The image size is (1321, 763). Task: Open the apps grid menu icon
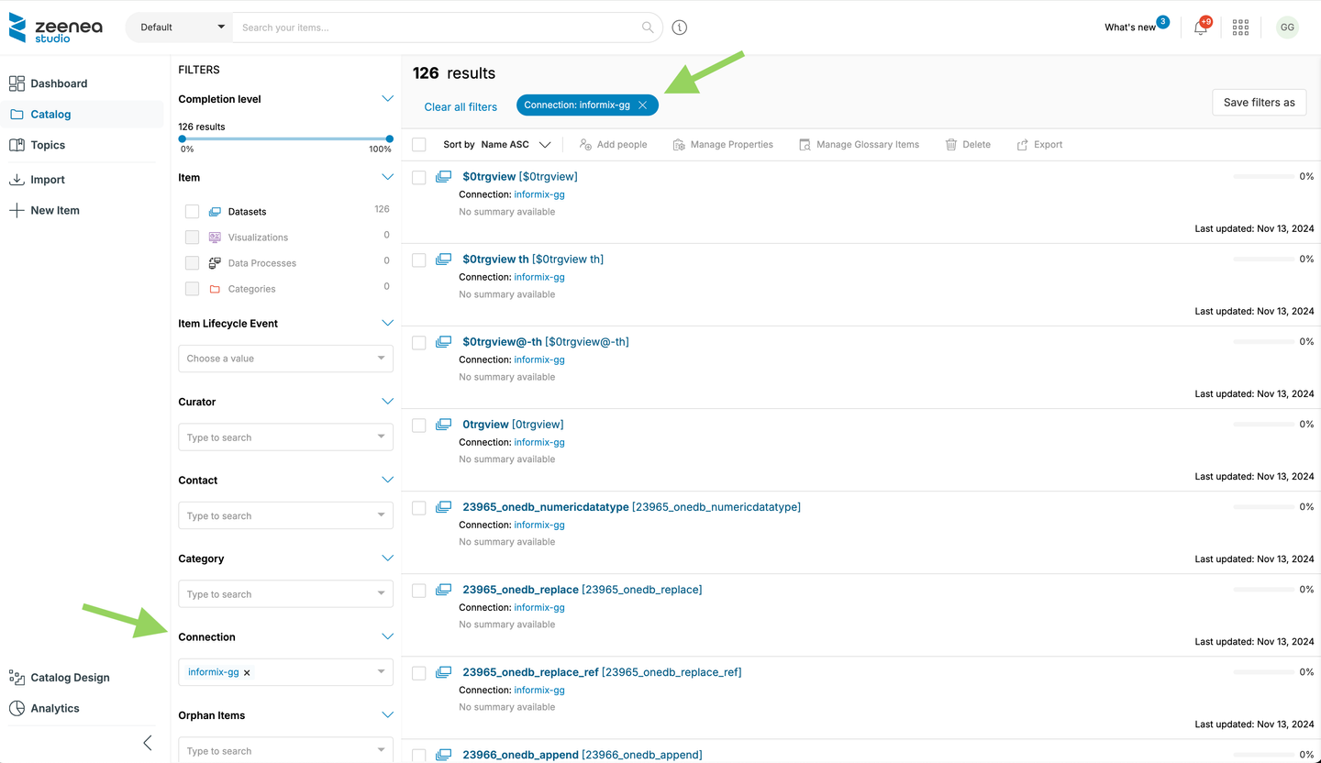(1240, 28)
